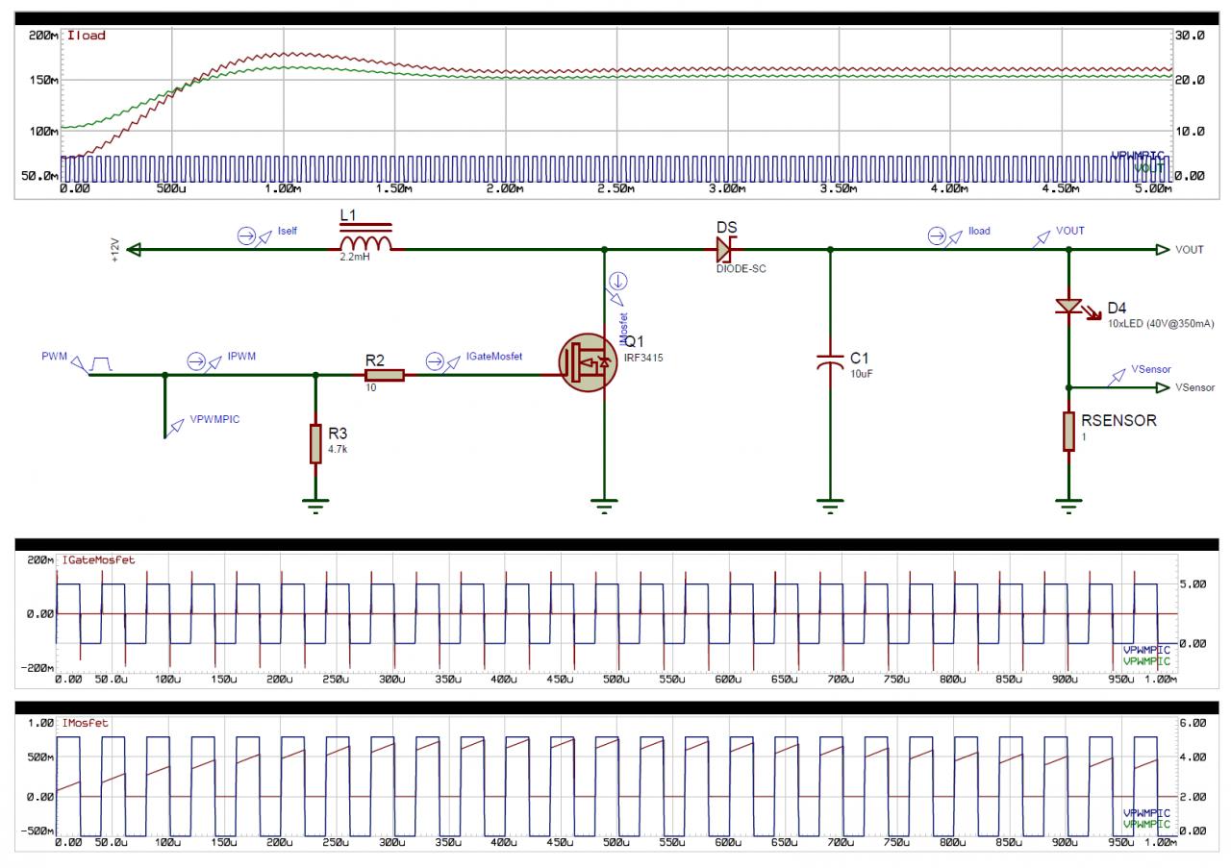This screenshot has height=868, width=1231.
Task: Click the IGateMosfet label inside the middle graph
Action: tap(97, 559)
